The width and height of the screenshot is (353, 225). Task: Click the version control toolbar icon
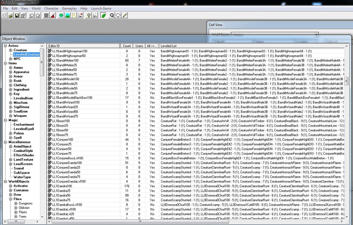pos(4,16)
